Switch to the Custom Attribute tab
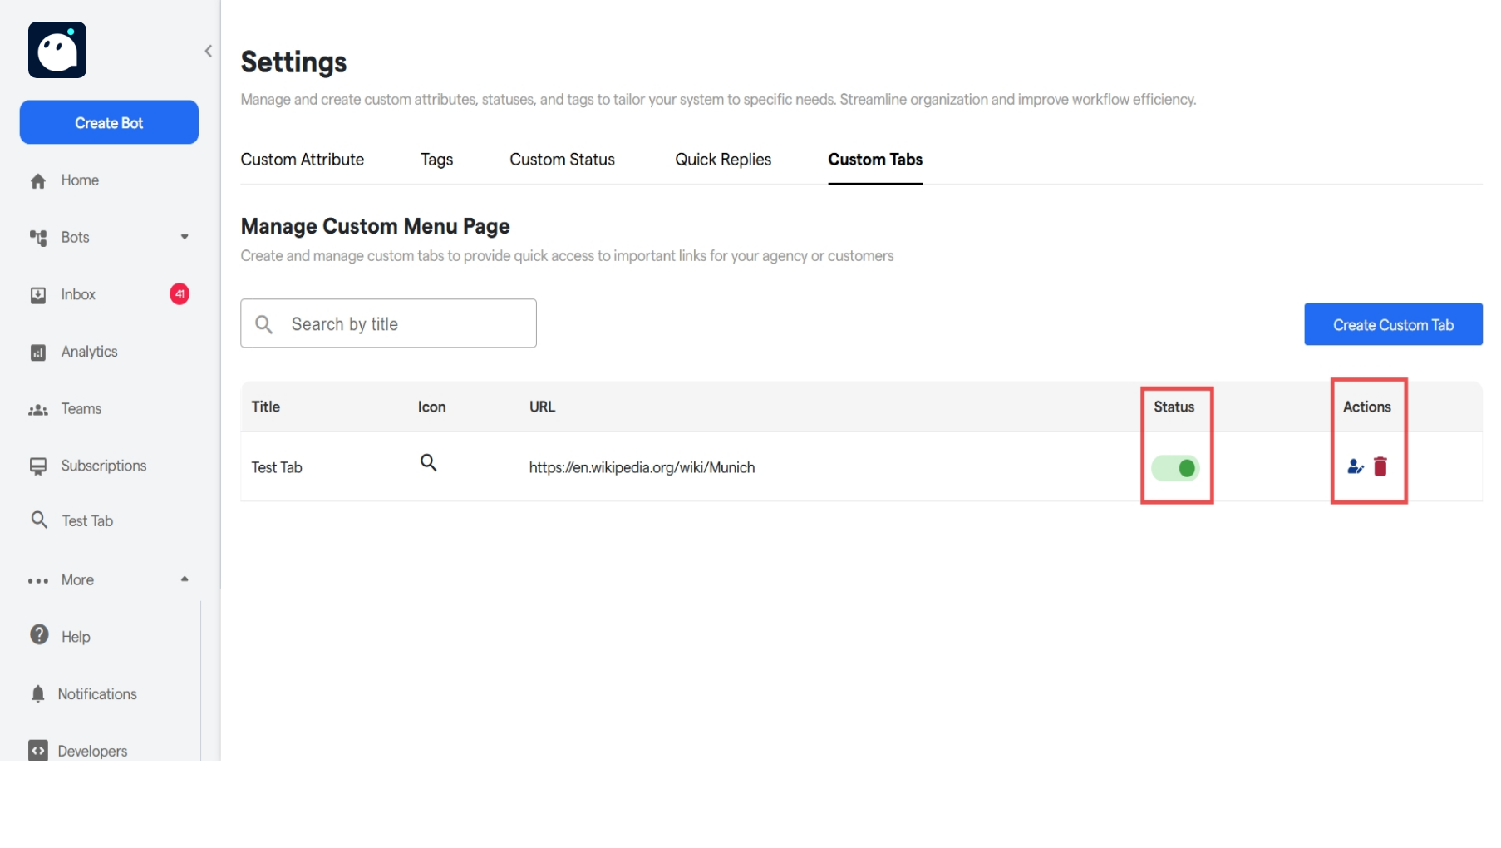Screen dimensions: 1501x848 [303, 160]
